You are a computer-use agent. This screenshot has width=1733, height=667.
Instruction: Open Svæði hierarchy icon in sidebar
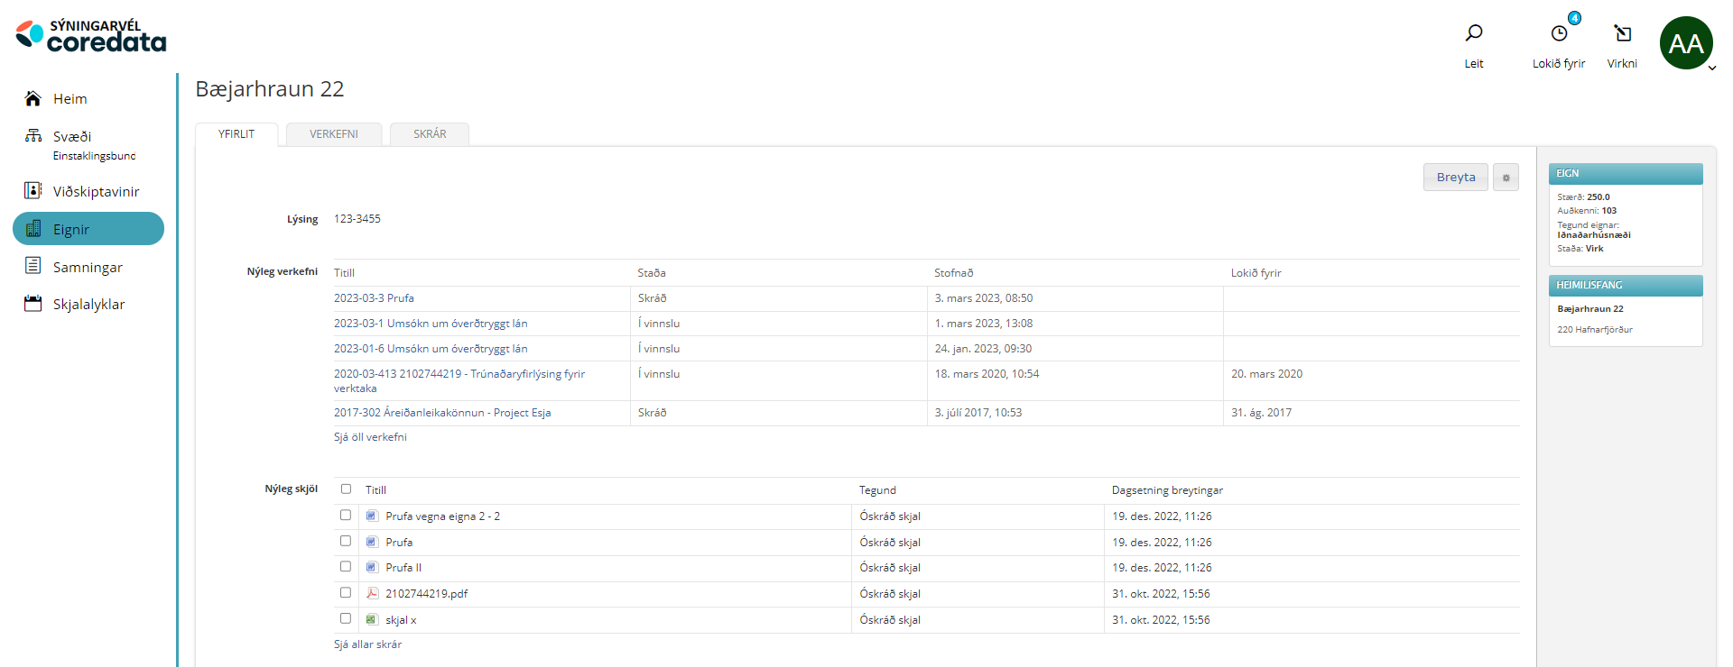point(33,136)
